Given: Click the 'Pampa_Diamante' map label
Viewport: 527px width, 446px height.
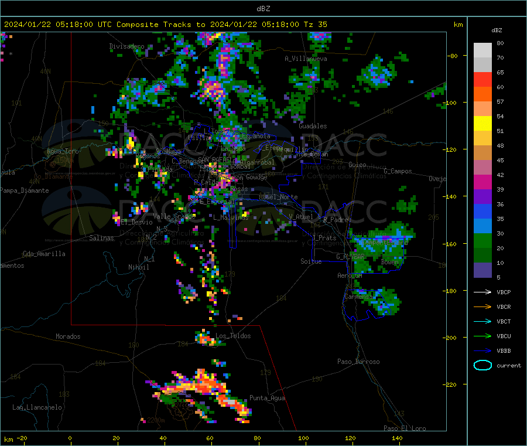Looking at the screenshot, I should pos(24,190).
